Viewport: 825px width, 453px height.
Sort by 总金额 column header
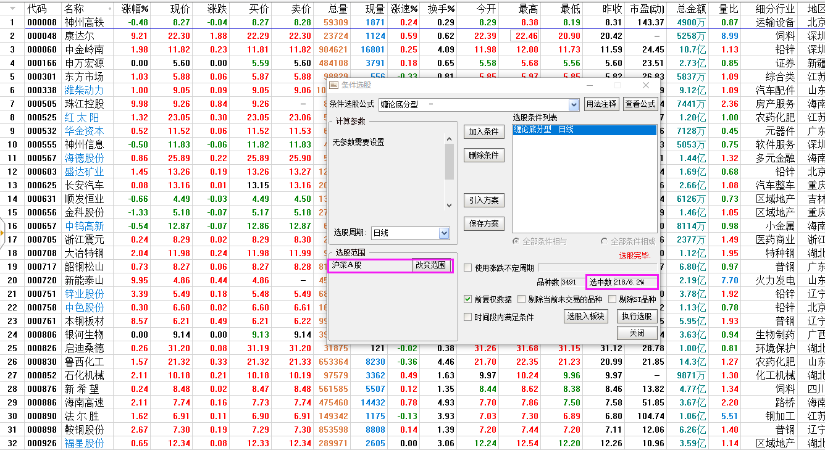[x=690, y=9]
